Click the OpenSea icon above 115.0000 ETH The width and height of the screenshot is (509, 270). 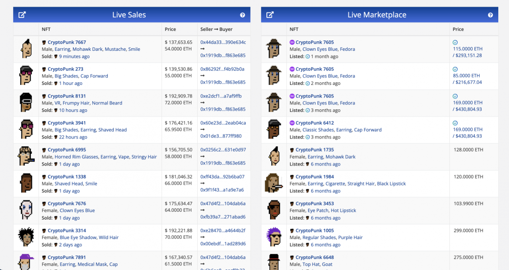455,42
